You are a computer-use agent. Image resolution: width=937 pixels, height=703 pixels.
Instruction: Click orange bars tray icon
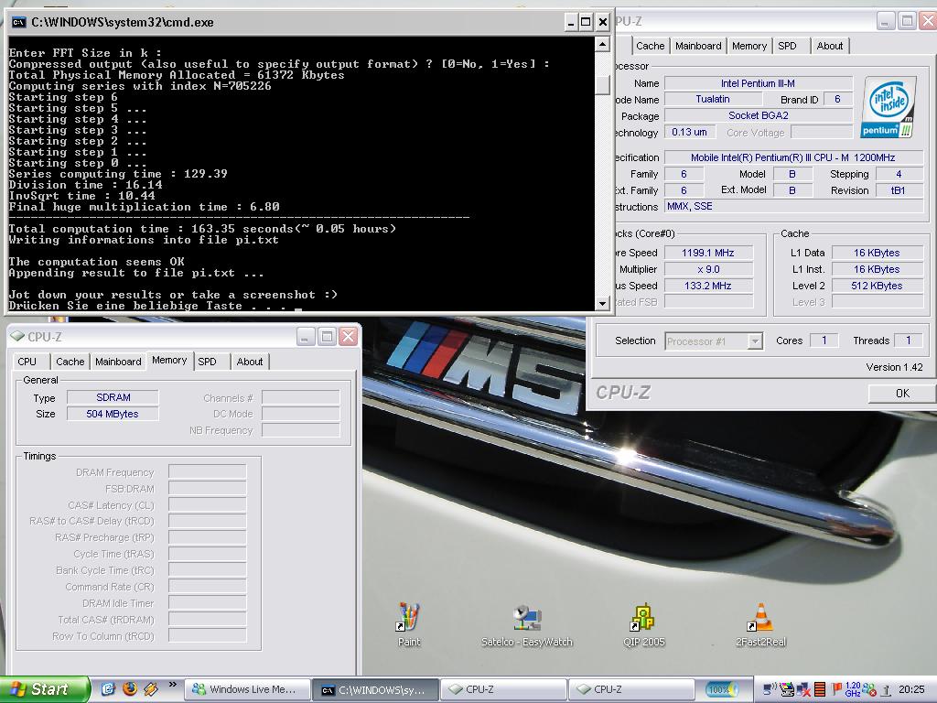[x=820, y=689]
